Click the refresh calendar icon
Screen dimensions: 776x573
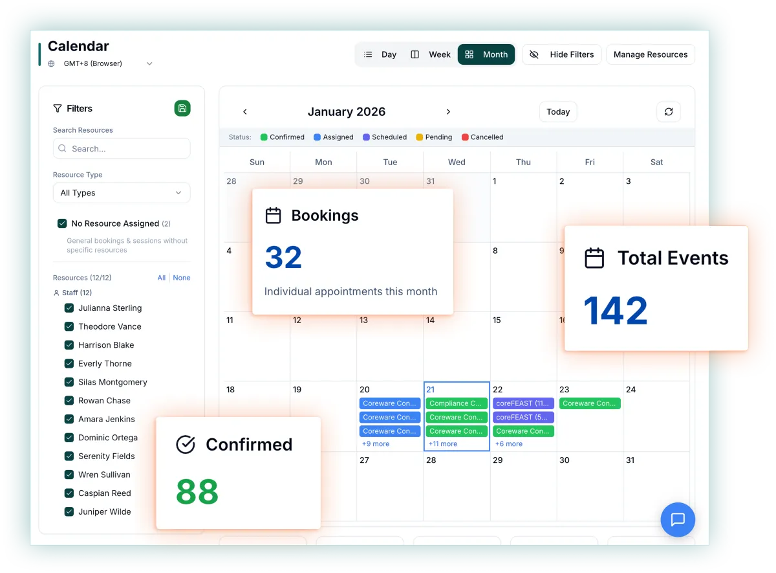(x=669, y=111)
